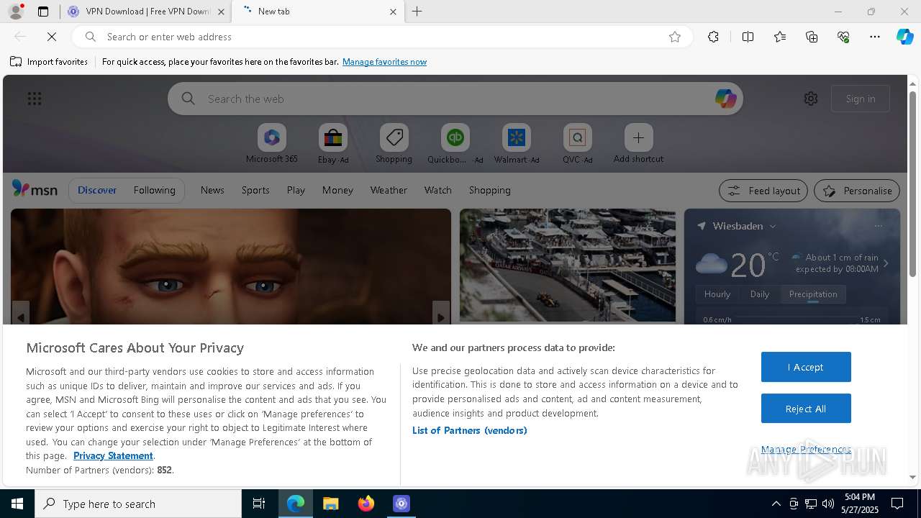Open the Play menu item
Screen dimensions: 921x518
coord(296,190)
